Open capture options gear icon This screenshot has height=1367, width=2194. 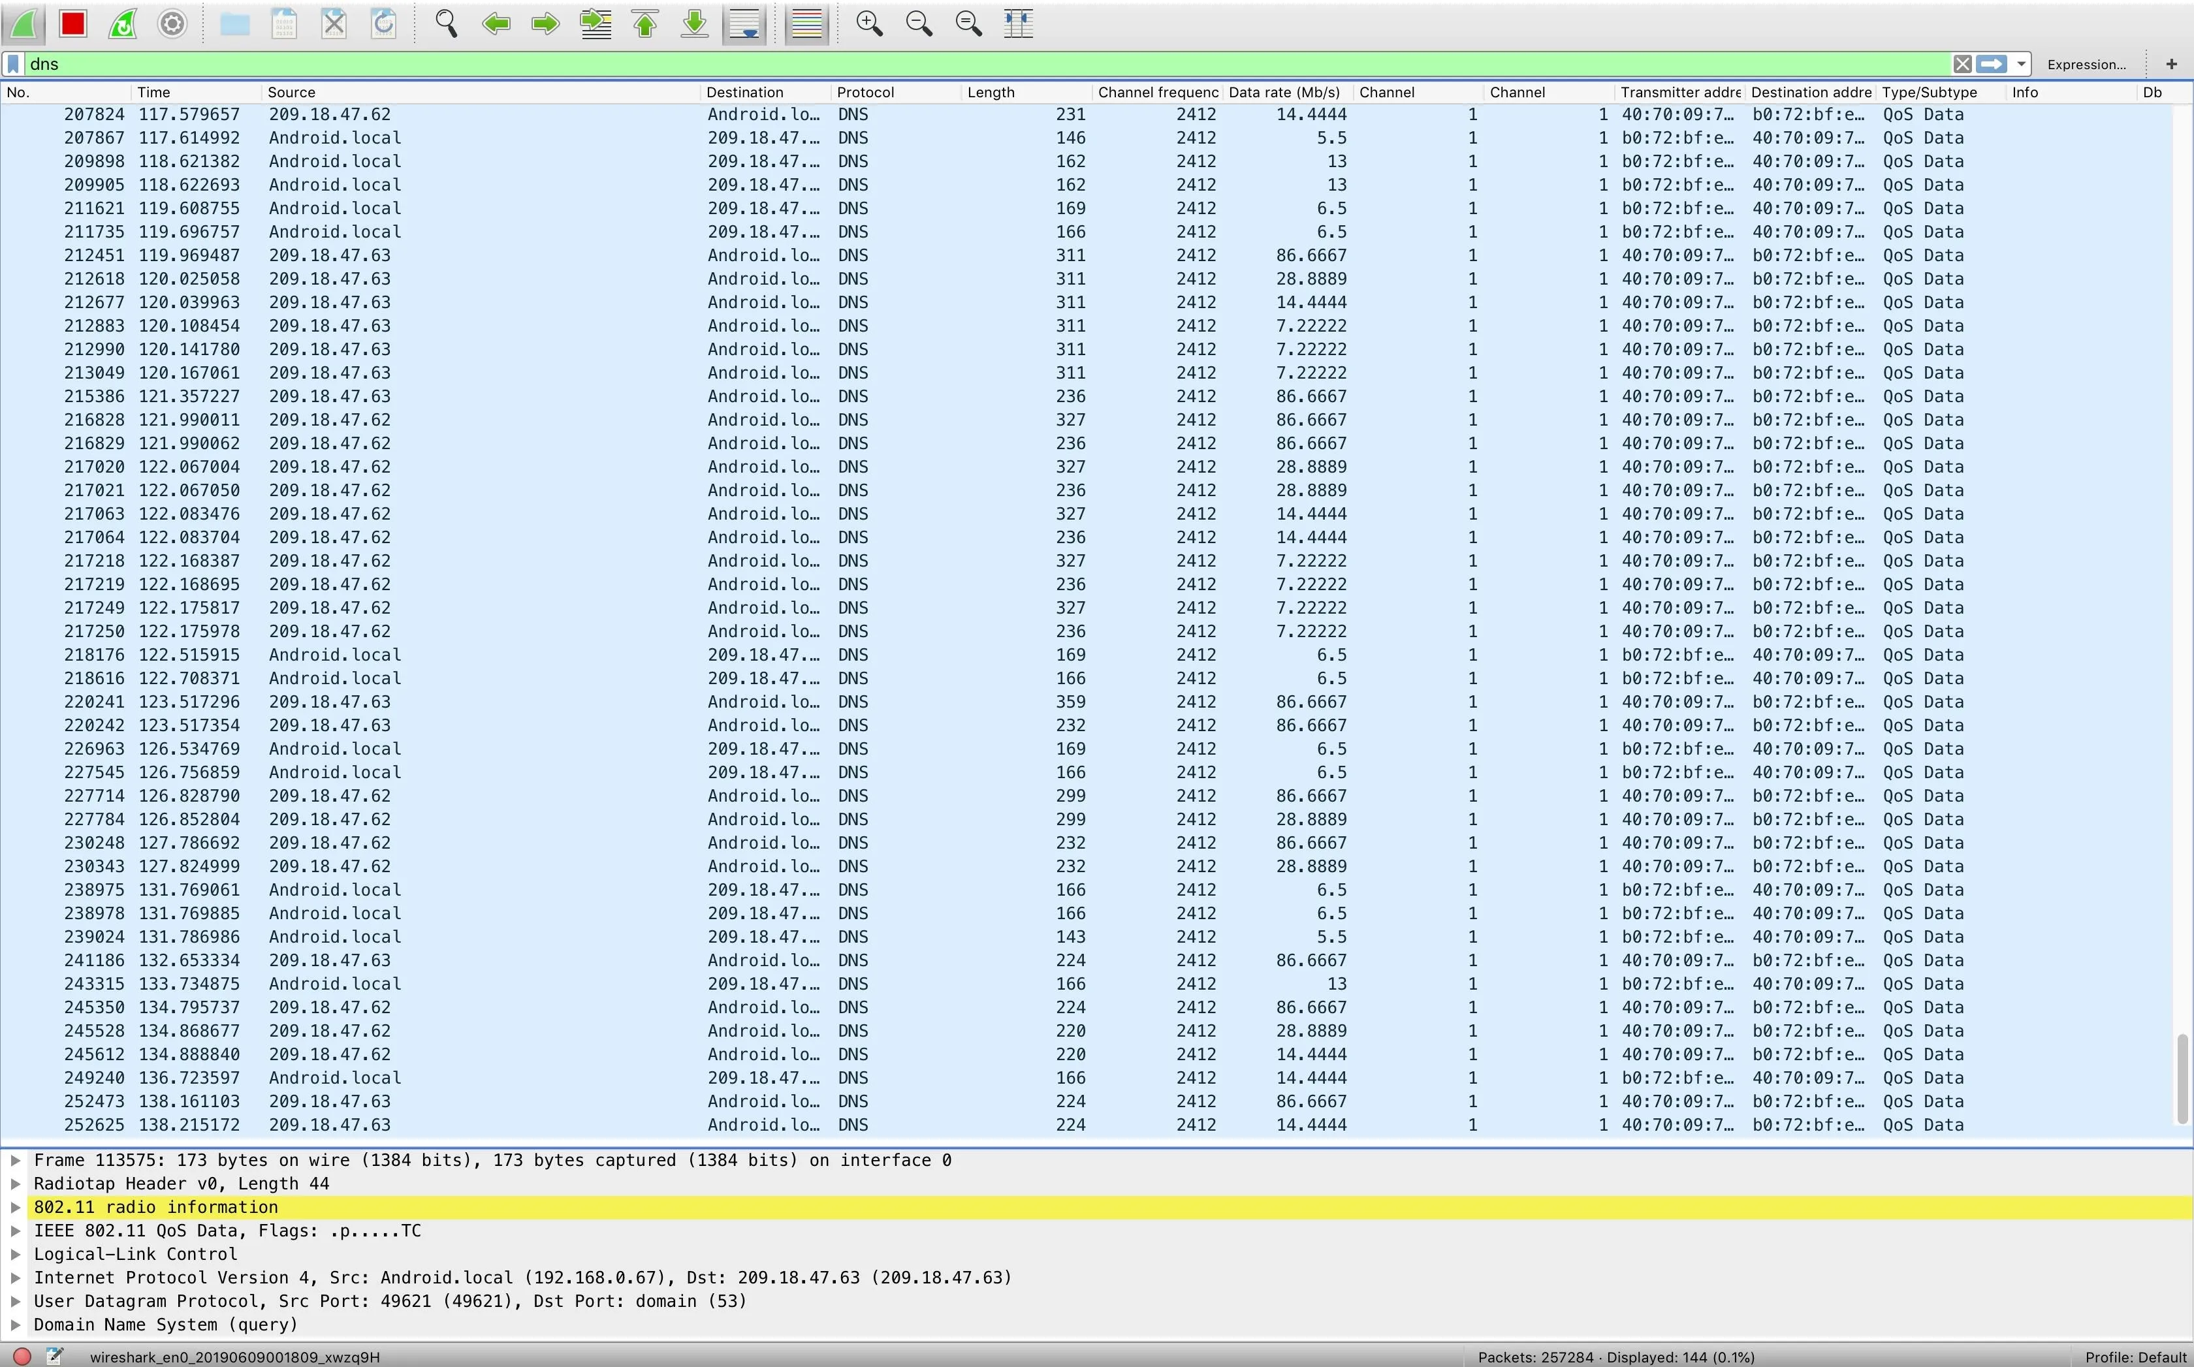pyautogui.click(x=172, y=24)
